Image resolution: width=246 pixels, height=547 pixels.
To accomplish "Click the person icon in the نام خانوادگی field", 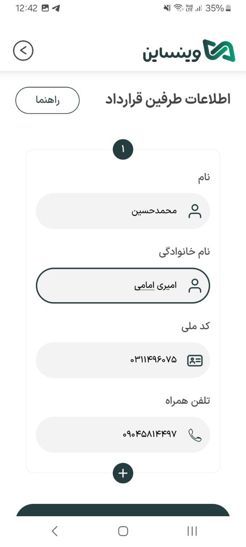I will (195, 285).
